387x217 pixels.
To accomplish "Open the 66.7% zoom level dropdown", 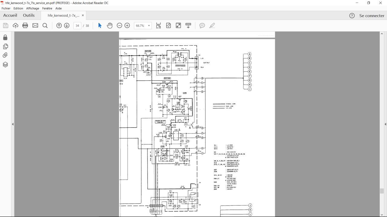I will click(142, 26).
